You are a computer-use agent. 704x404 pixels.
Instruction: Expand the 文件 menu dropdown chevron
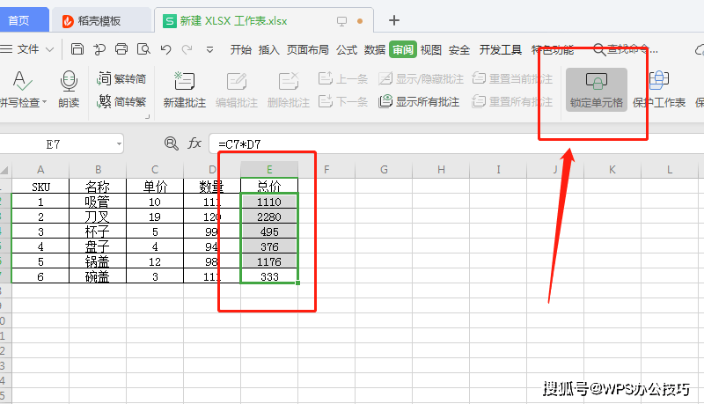click(x=50, y=49)
